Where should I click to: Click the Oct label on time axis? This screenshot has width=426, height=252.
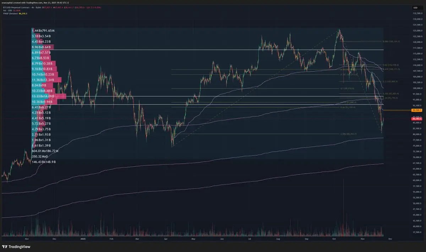point(334,239)
